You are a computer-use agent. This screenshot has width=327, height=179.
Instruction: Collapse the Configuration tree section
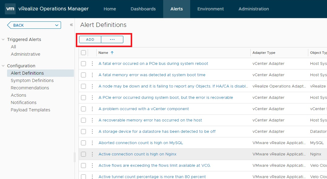3,66
